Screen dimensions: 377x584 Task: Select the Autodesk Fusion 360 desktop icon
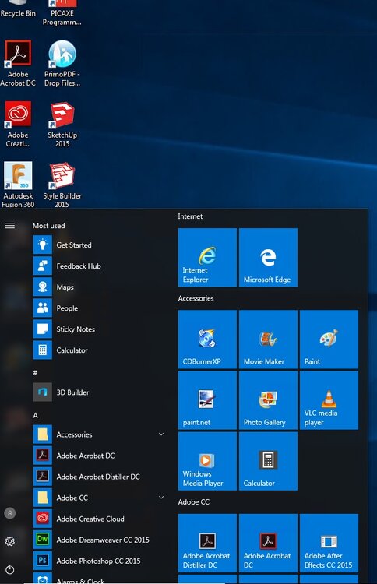[x=18, y=185]
